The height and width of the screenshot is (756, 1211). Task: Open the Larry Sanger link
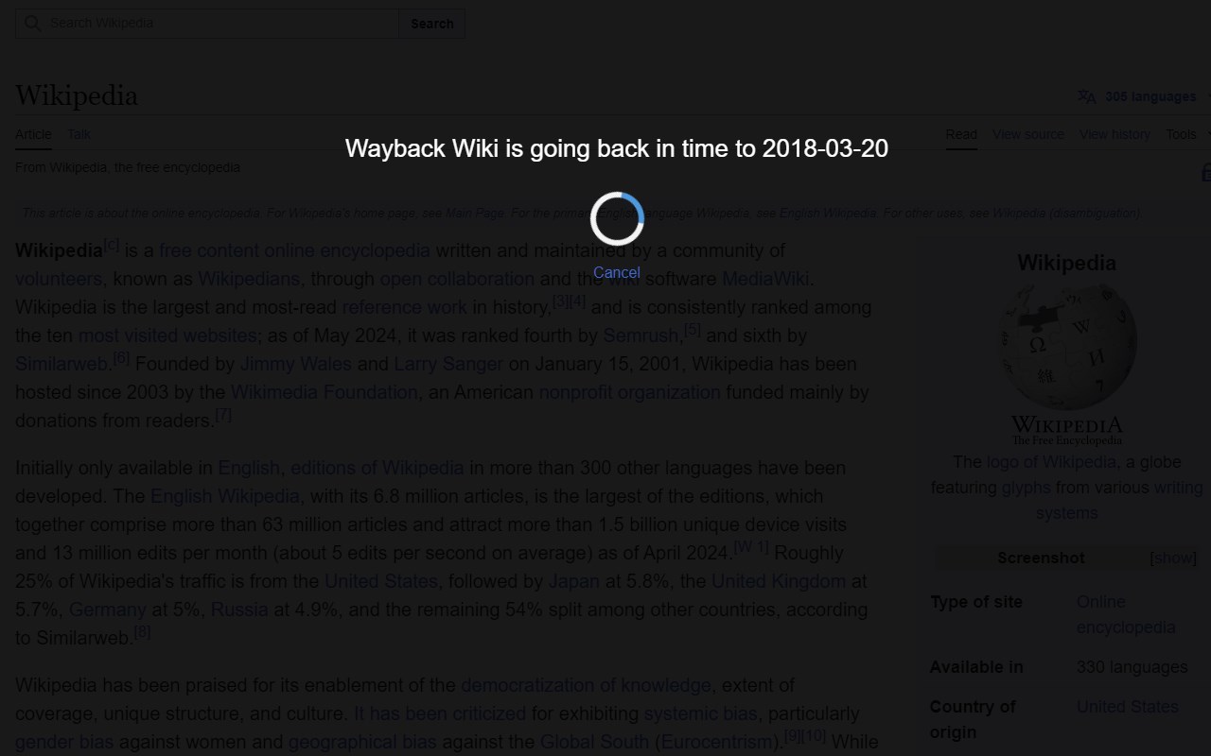click(x=448, y=364)
